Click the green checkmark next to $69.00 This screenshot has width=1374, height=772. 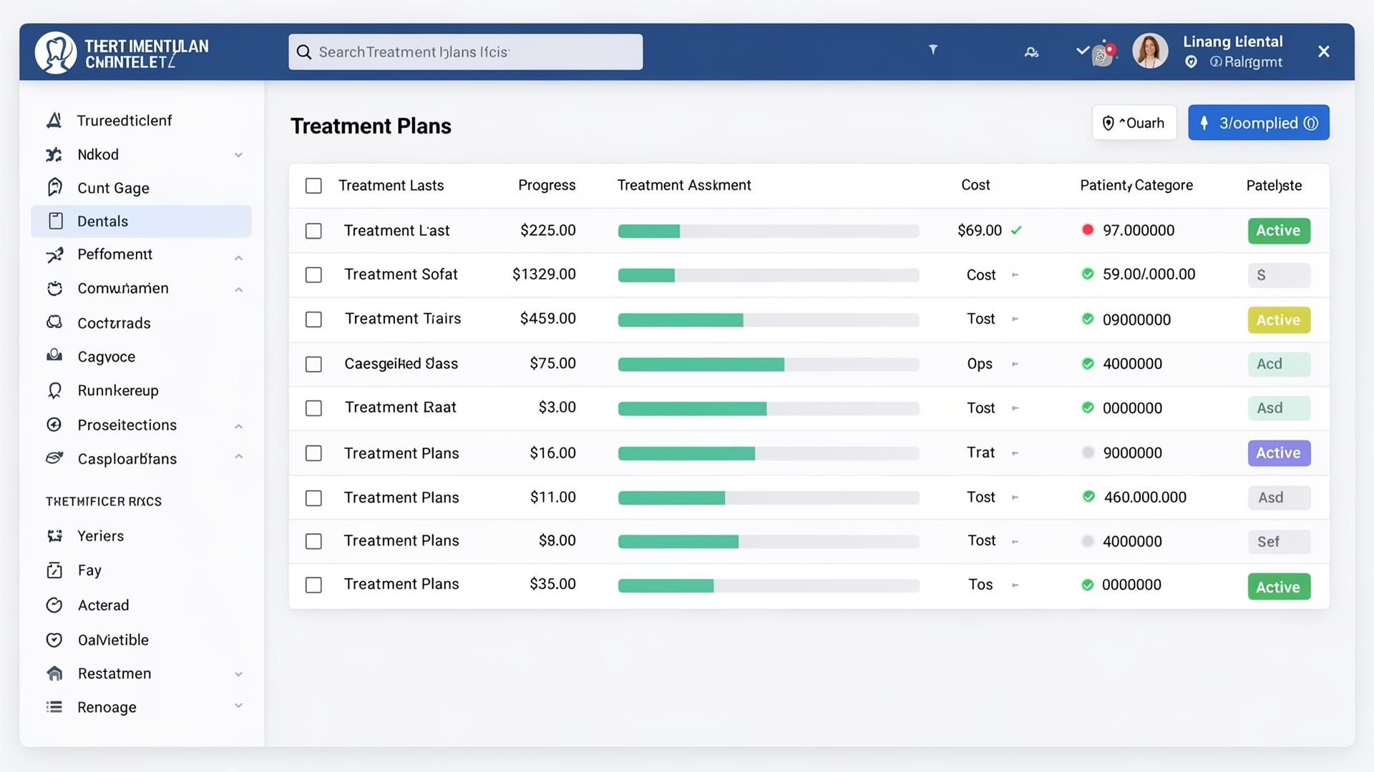coord(1016,230)
